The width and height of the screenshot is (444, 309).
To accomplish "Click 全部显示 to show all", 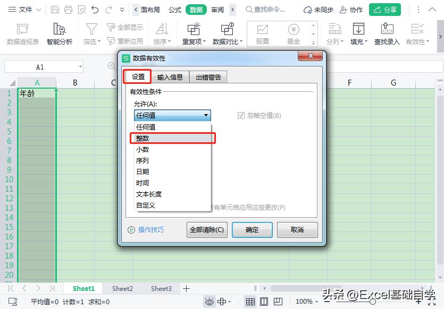I will 125,28.
